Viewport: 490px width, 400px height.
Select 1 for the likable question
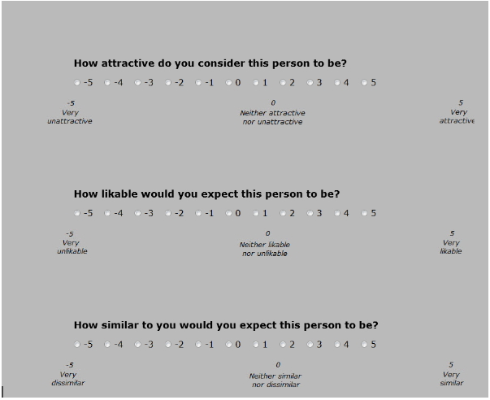pos(256,213)
